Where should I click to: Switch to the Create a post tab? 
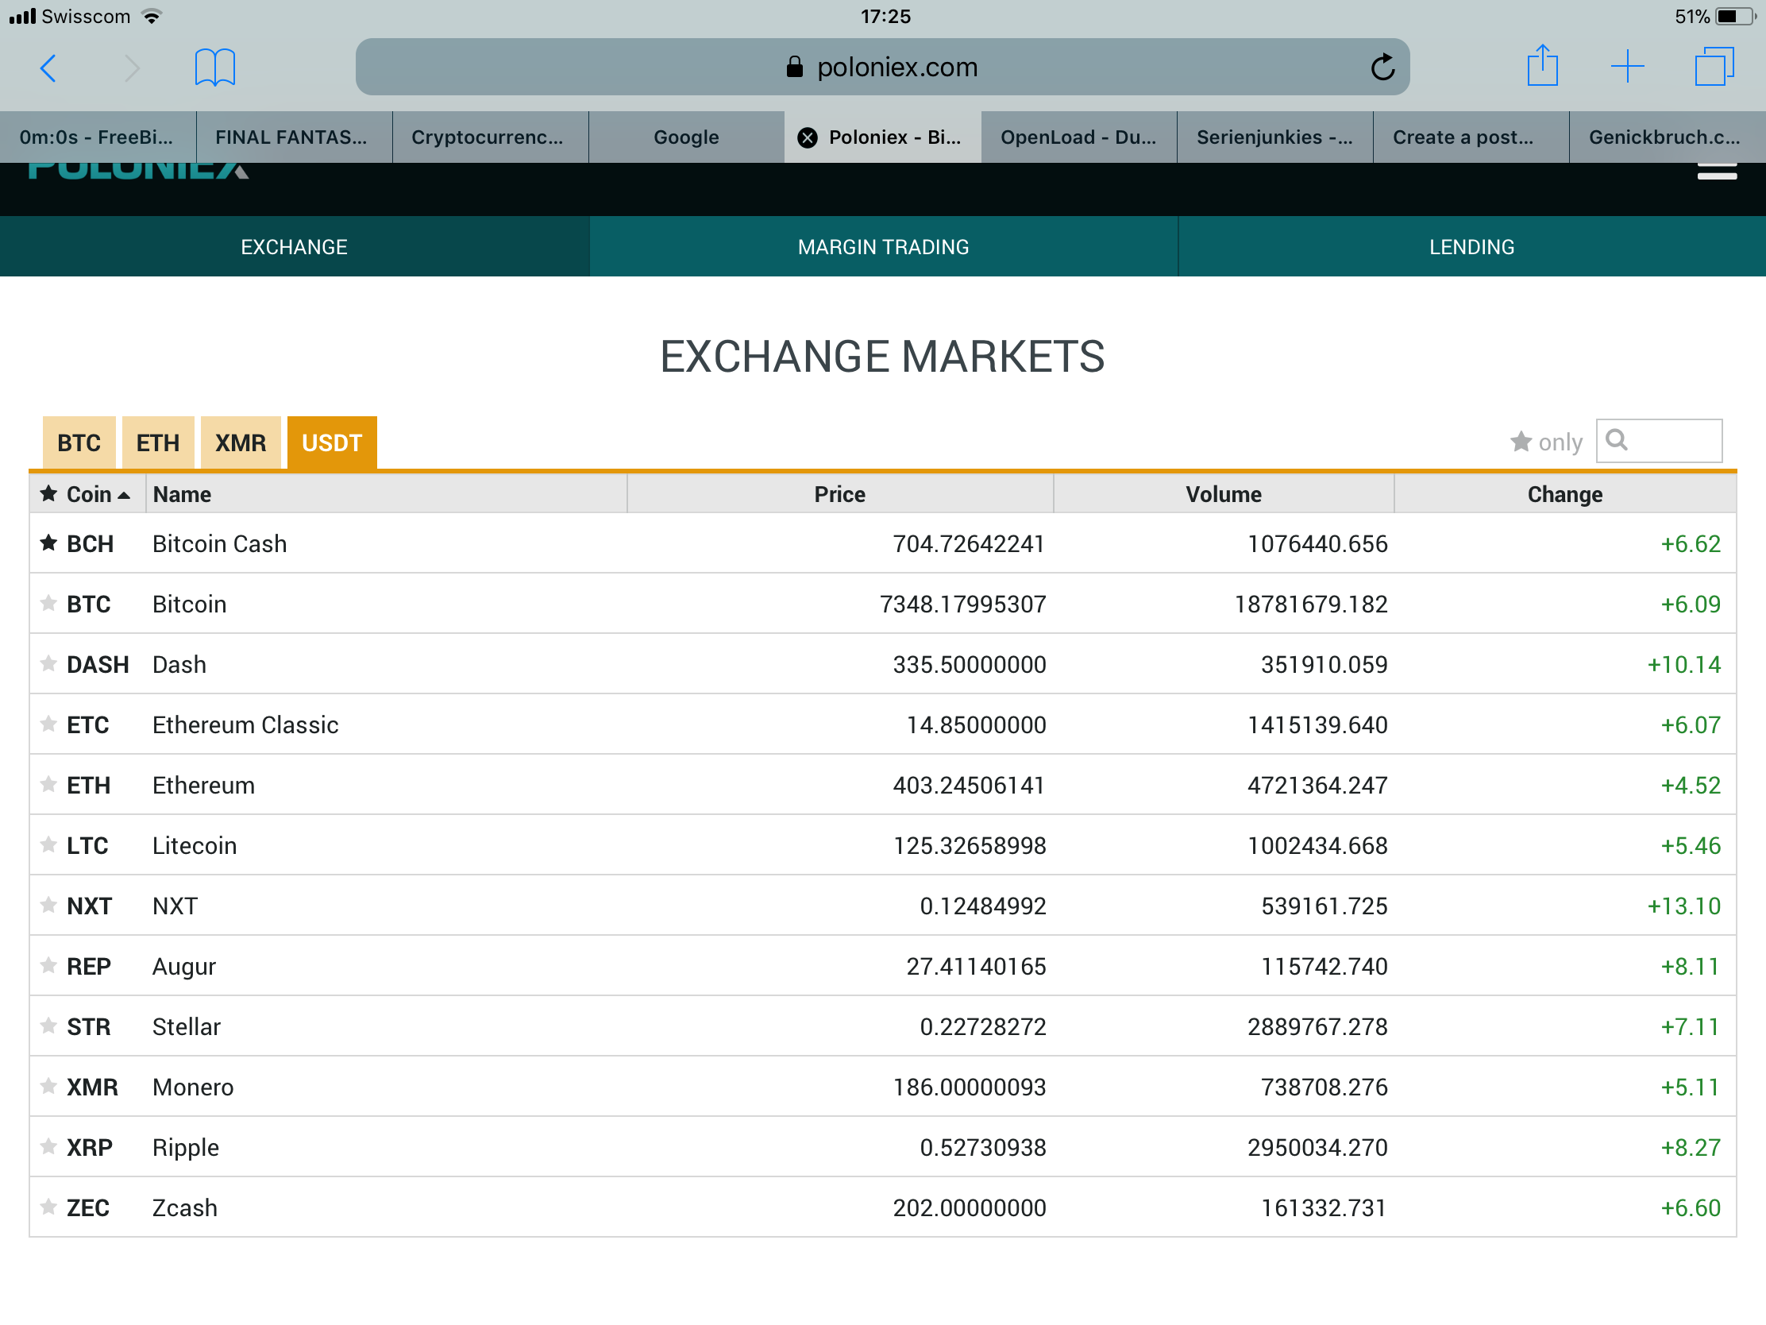tap(1471, 137)
